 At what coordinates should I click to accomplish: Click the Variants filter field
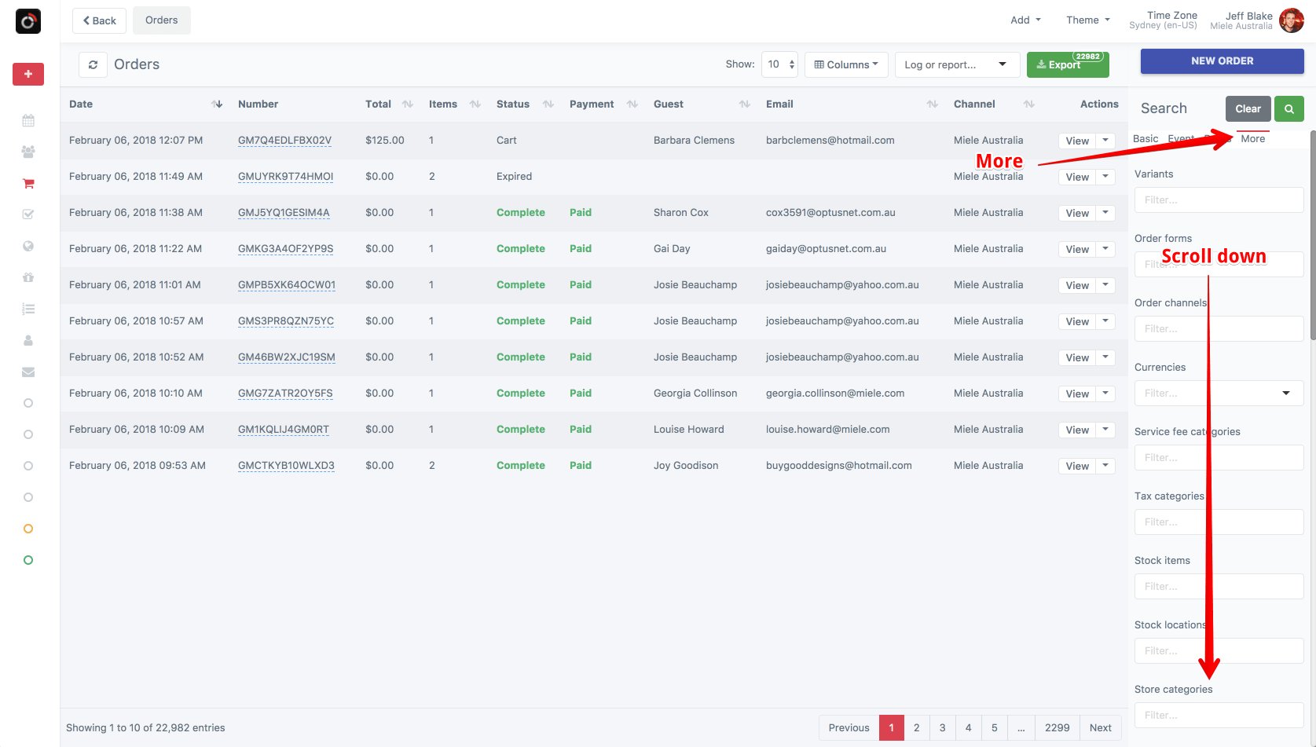1219,200
